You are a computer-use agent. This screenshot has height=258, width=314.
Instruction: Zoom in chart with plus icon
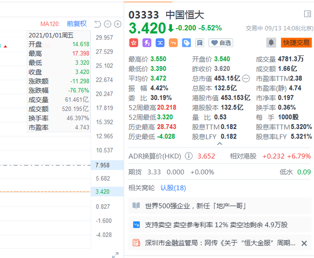point(117,24)
